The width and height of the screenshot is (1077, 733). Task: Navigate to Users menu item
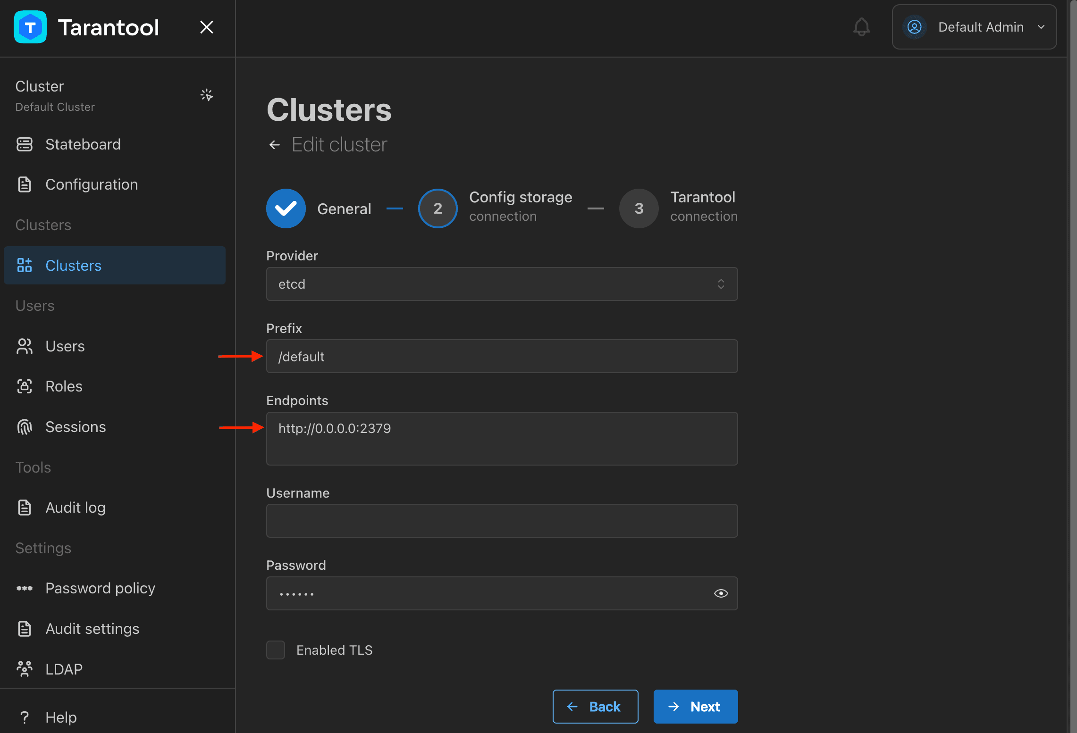tap(114, 346)
